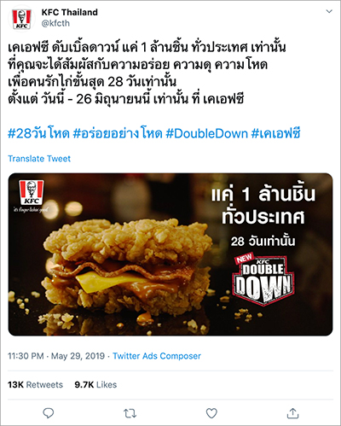Viewport: 341px width, 426px height.
Task: Open the tweet timestamp 11:30 PM May 29, 2019
Action: tap(56, 356)
